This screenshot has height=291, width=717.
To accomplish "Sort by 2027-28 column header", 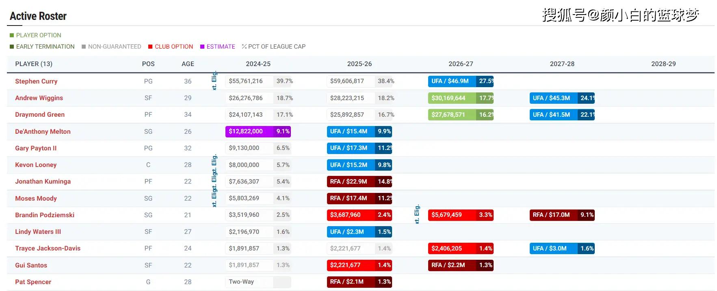I will click(562, 64).
